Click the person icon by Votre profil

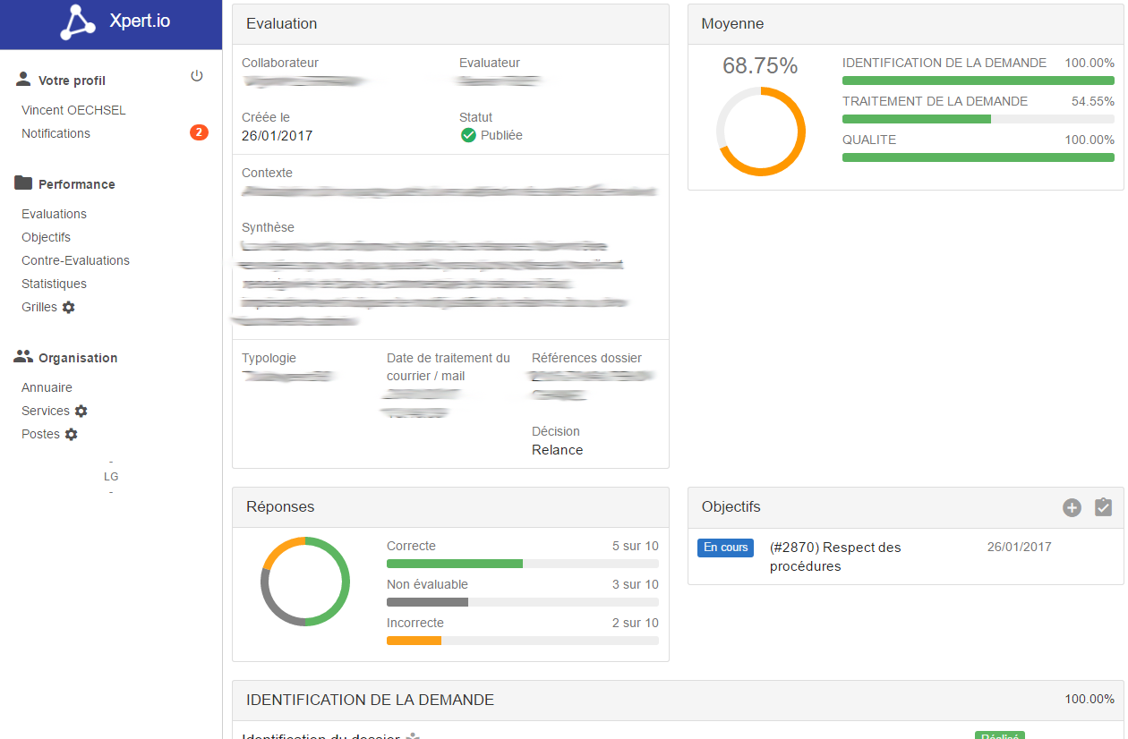(x=23, y=80)
